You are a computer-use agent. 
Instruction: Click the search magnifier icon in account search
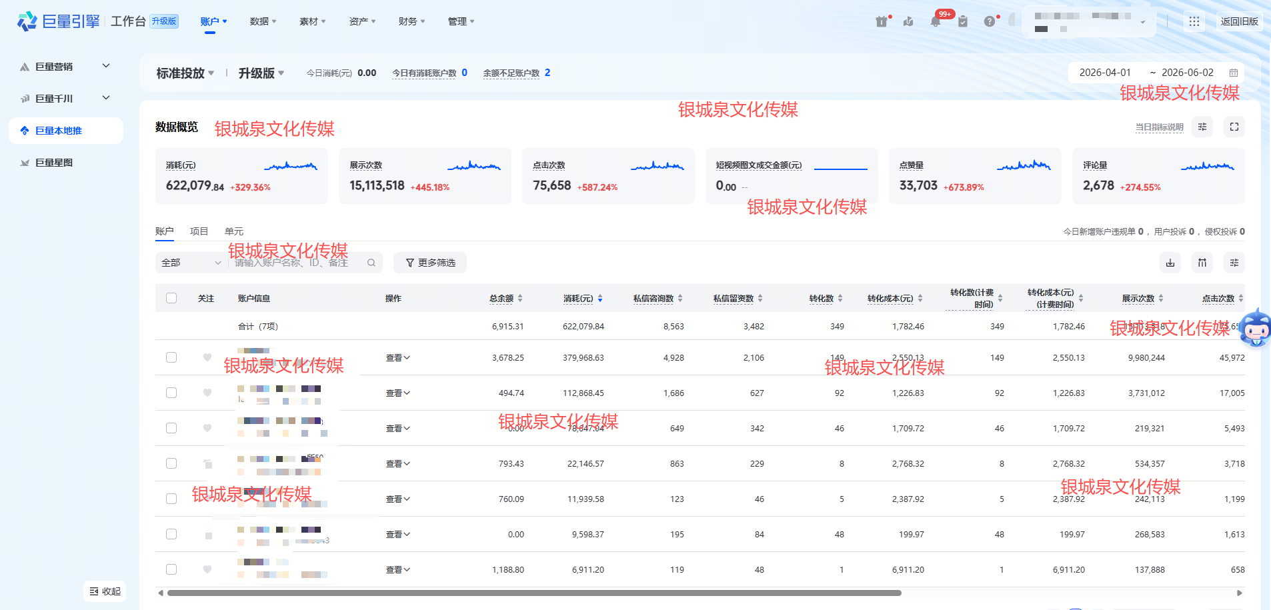[371, 263]
